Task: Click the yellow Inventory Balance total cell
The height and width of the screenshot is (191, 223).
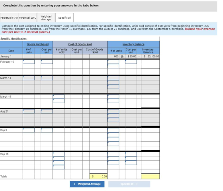Action: 151,177
